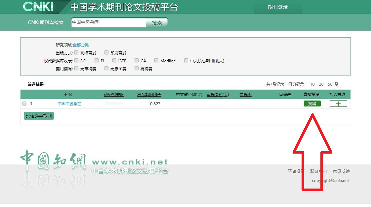Enable the SCI database filter checkbox
Image resolution: width=371 pixels, height=207 pixels.
coord(76,60)
